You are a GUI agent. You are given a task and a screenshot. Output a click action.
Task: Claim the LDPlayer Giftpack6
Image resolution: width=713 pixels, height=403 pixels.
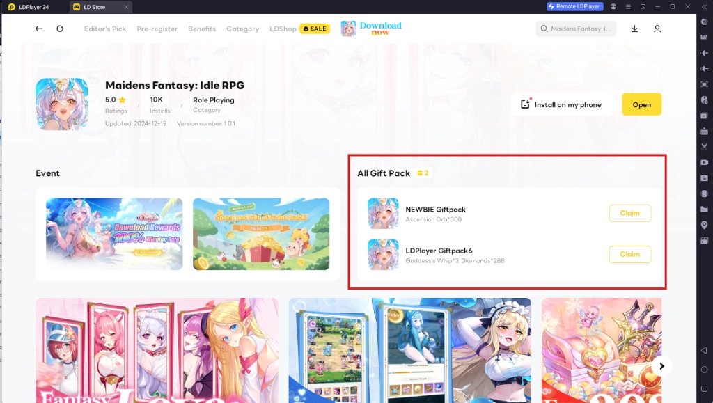tap(629, 255)
